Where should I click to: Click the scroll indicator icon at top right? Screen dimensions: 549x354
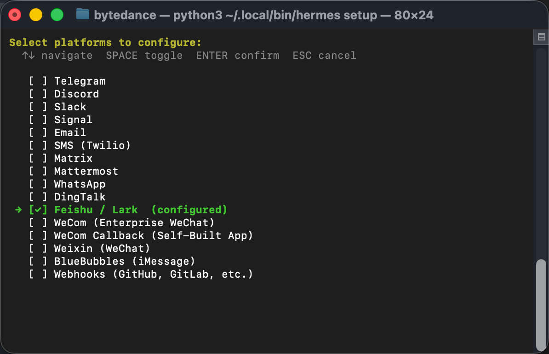click(x=540, y=37)
